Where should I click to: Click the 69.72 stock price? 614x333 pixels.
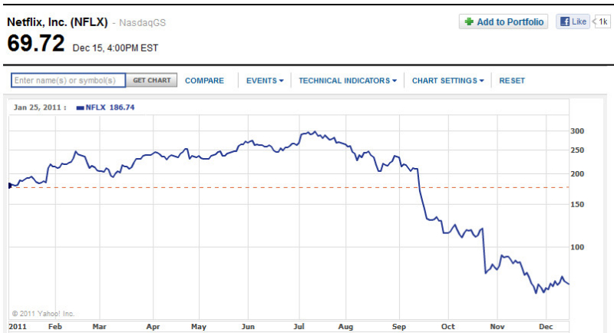click(x=35, y=43)
